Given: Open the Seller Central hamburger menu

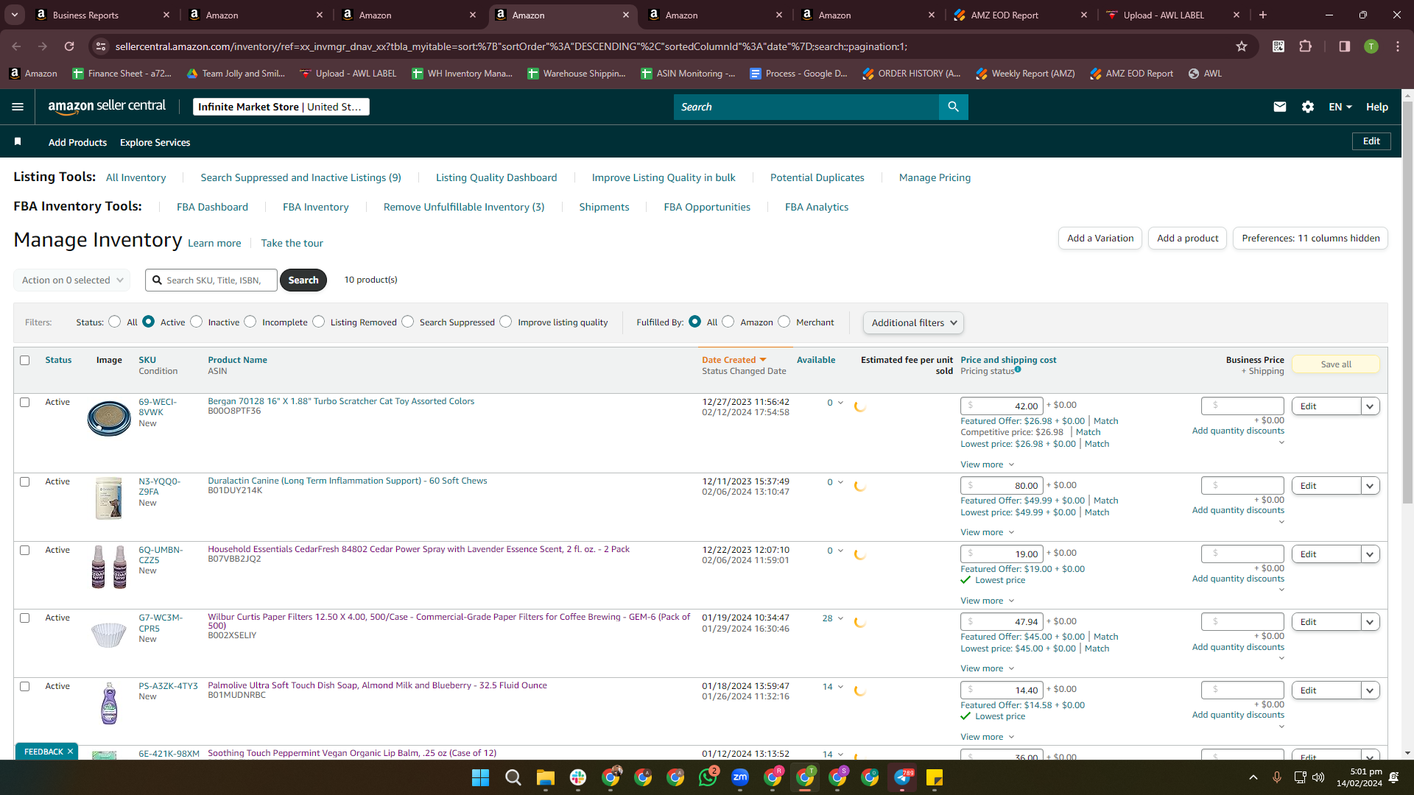Looking at the screenshot, I should pyautogui.click(x=18, y=107).
